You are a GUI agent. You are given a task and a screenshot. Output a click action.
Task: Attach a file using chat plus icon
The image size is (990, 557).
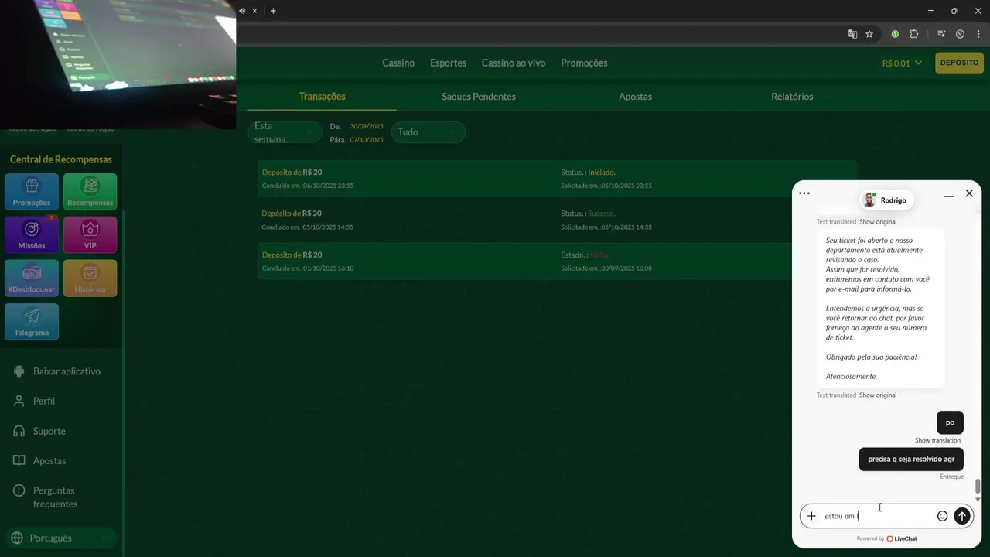point(811,516)
